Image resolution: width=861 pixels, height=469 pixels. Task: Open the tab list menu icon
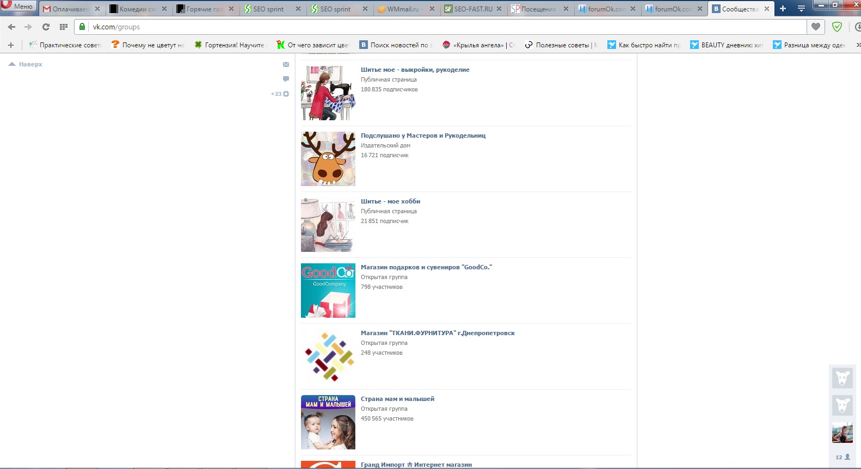point(801,9)
